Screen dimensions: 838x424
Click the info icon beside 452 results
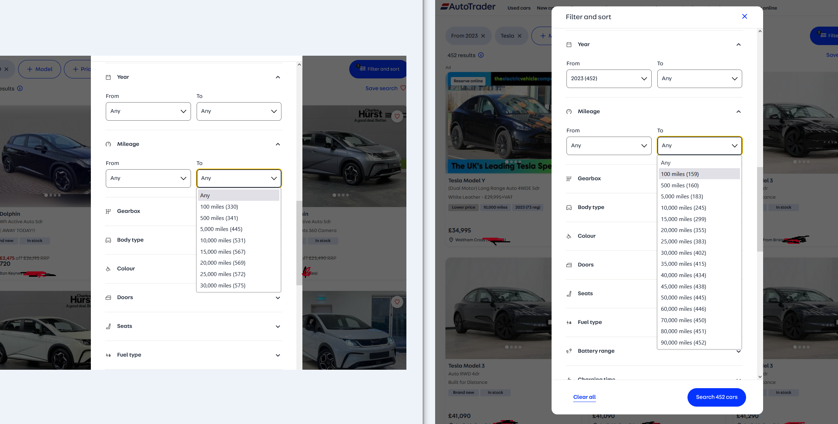point(481,55)
